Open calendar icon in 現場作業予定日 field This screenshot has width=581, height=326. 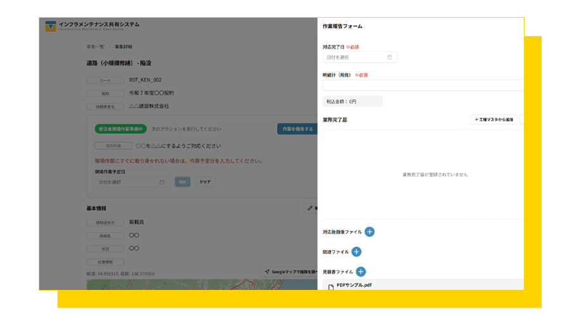coord(162,182)
